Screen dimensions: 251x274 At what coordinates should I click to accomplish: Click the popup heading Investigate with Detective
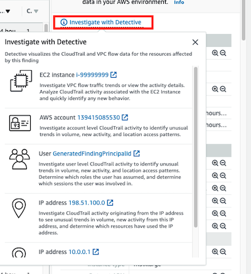tap(46, 42)
